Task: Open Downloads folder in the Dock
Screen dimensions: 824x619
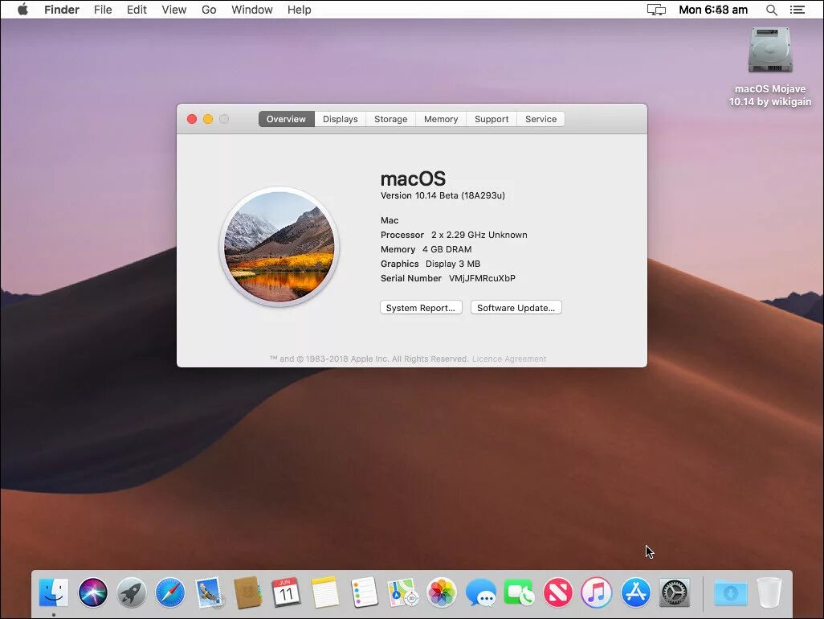Action: [731, 592]
